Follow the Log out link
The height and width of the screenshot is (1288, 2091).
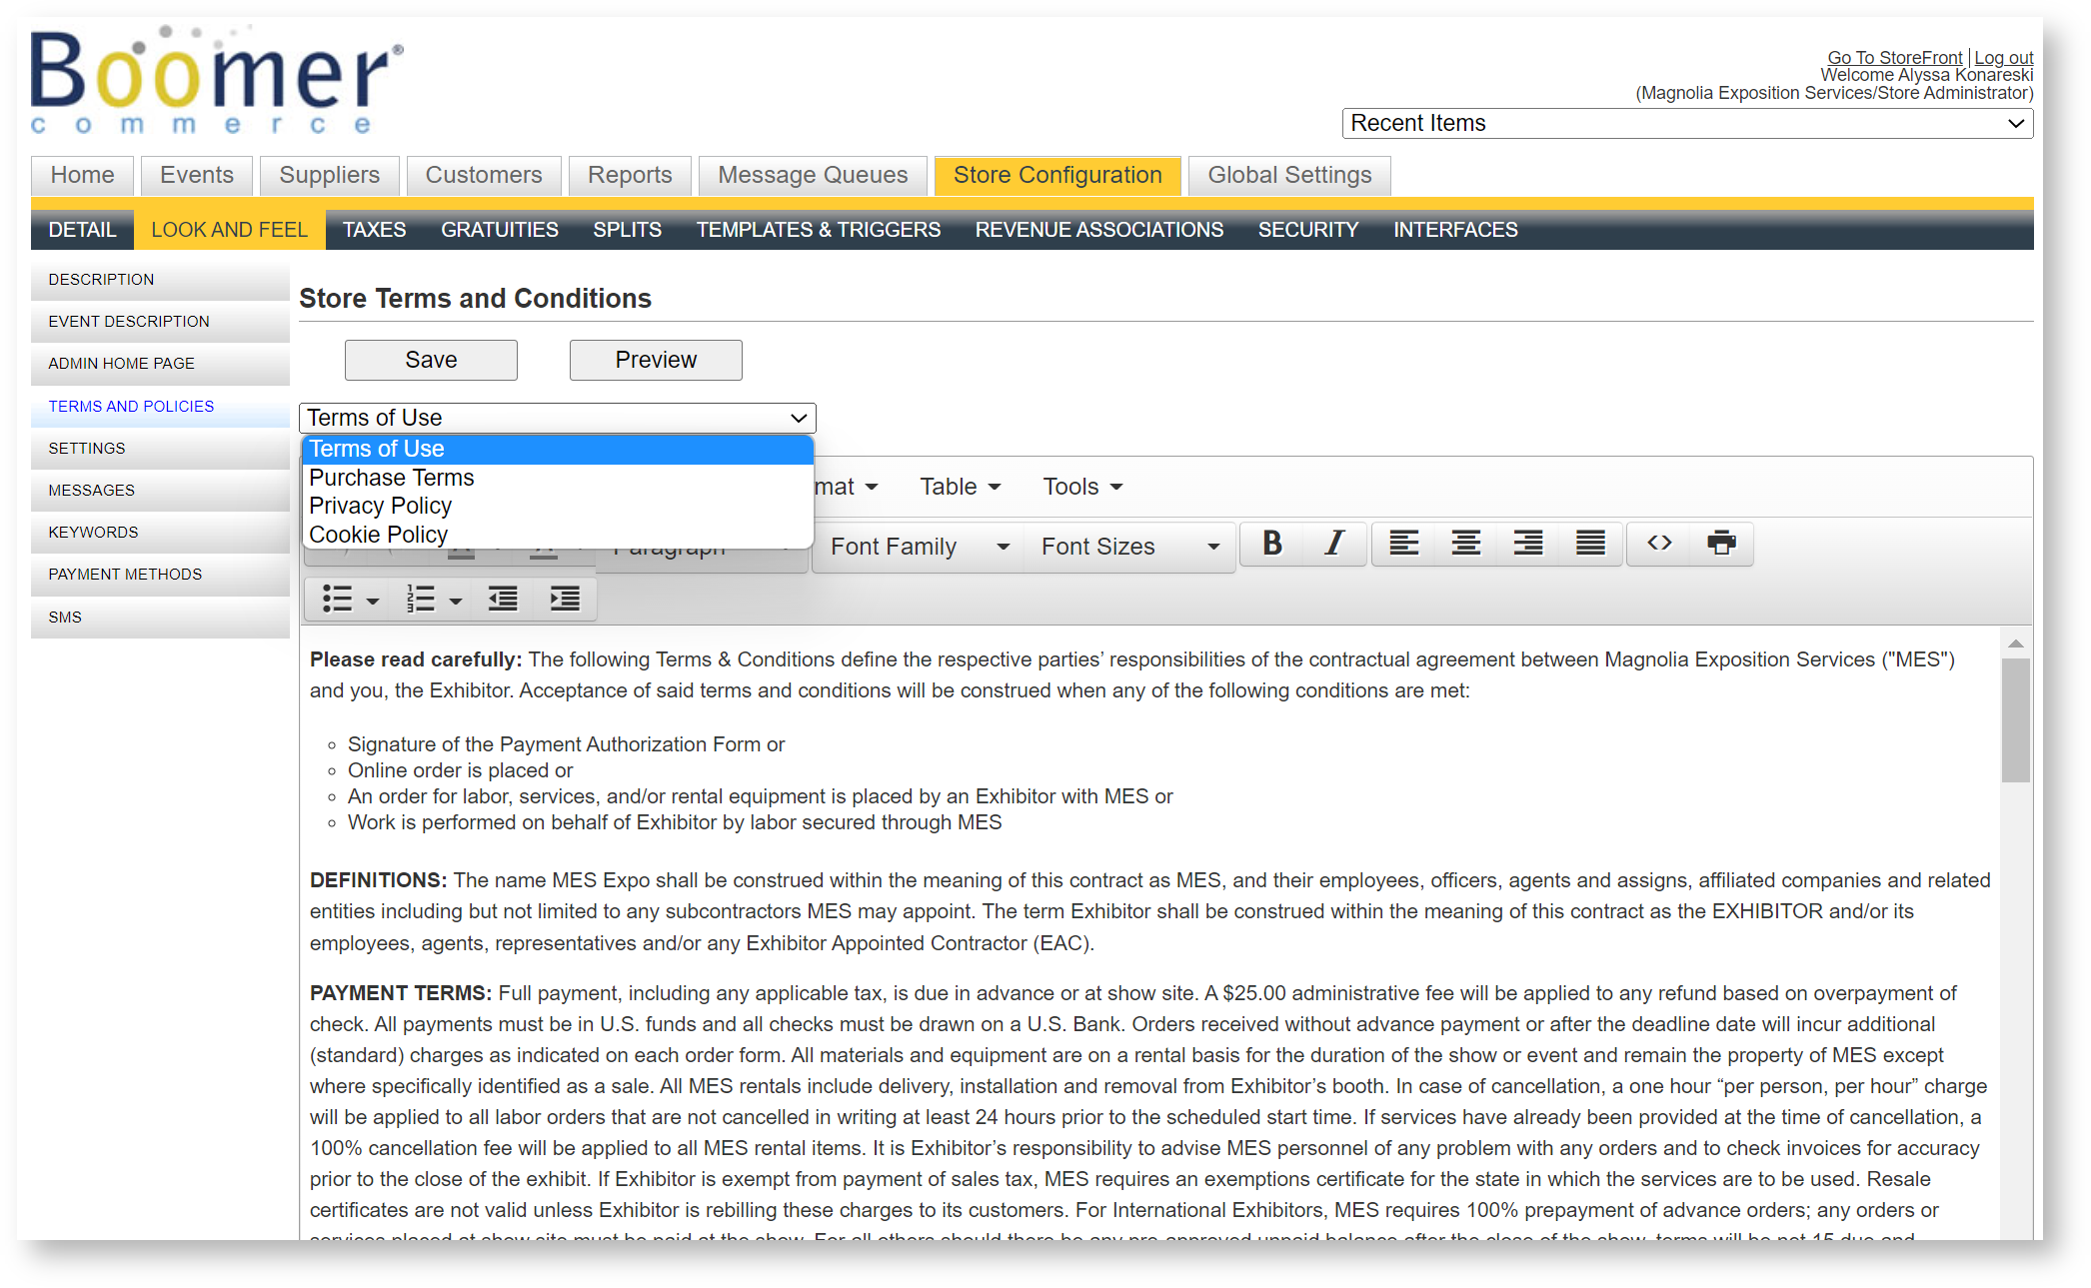click(x=2003, y=57)
